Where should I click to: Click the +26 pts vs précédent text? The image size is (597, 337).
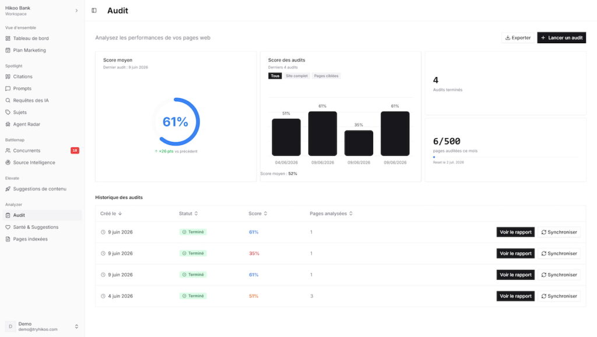[x=176, y=151]
